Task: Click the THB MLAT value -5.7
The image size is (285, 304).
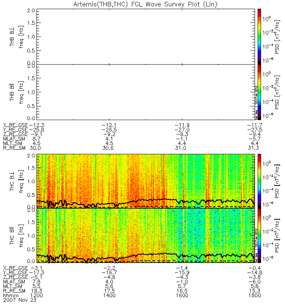Action: click(x=255, y=139)
